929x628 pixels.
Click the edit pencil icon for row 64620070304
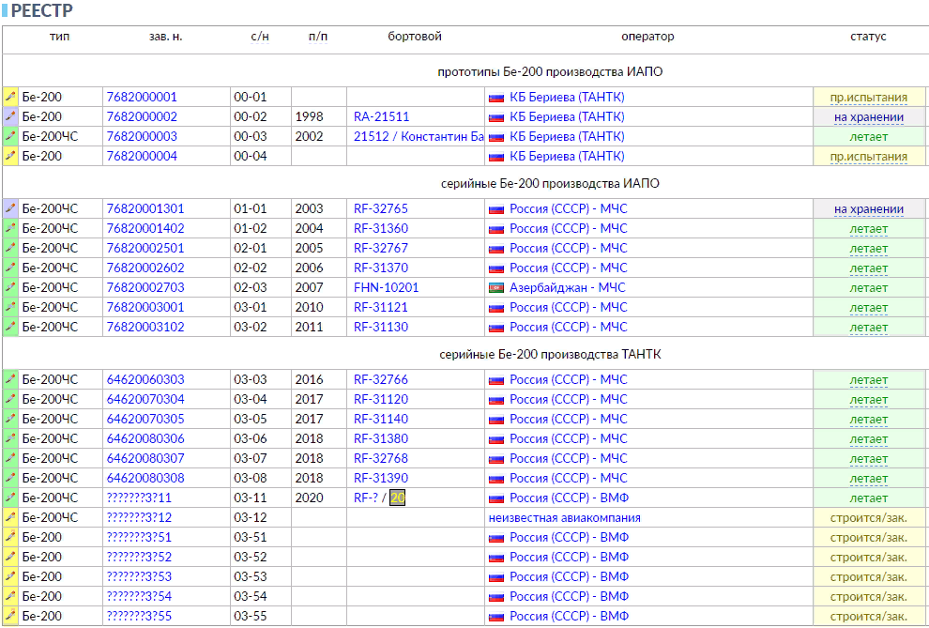(10, 399)
